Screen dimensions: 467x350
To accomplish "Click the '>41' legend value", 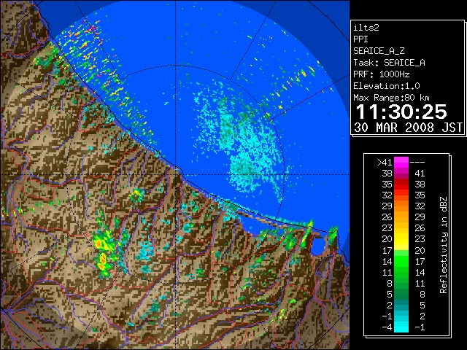I will (385, 162).
